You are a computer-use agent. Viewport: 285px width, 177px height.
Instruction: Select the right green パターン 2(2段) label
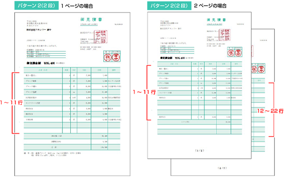coord(169,5)
